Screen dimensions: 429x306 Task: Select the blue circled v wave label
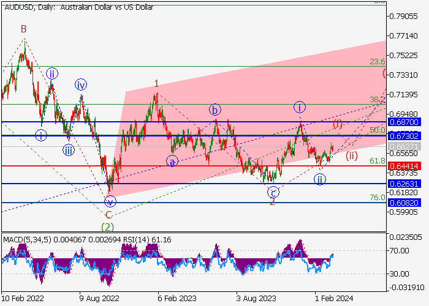coord(110,202)
